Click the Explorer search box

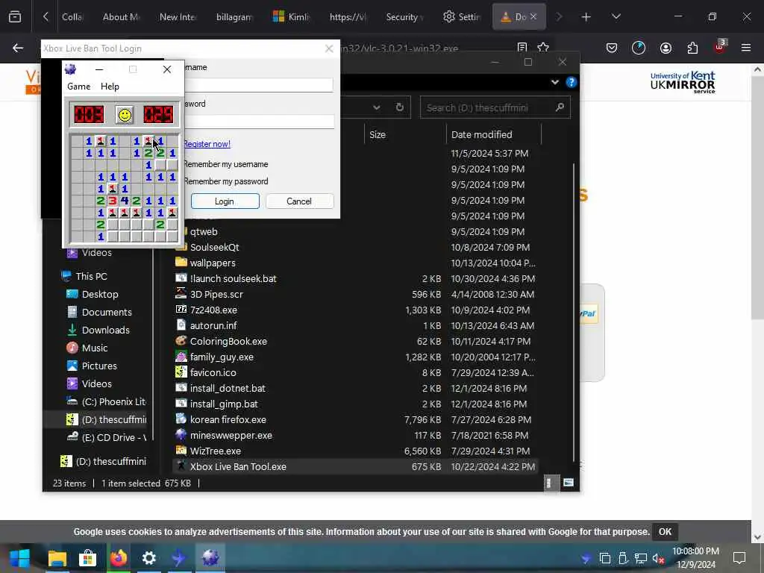[495, 107]
